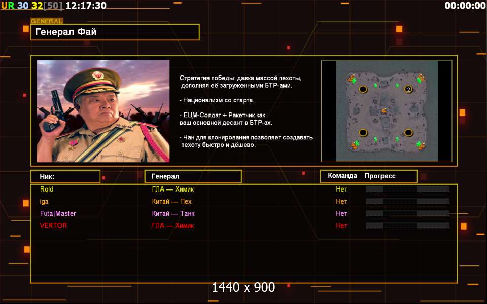Image resolution: width=487 pixels, height=304 pixels.
Task: Click the 'Стратегия победы' strategy description line
Action: 240,82
